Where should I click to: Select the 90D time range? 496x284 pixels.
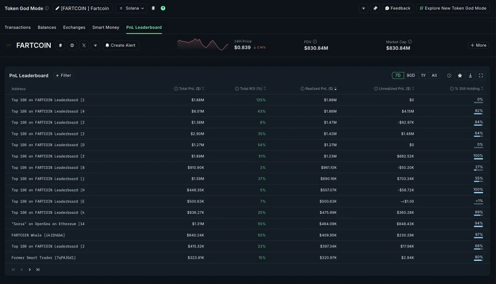[x=411, y=75]
